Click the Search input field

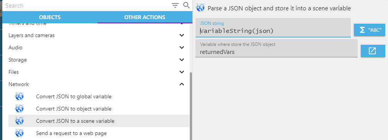coord(87,5)
